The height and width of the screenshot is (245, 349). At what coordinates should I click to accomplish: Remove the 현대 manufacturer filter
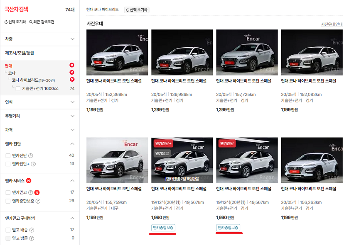tap(71, 65)
